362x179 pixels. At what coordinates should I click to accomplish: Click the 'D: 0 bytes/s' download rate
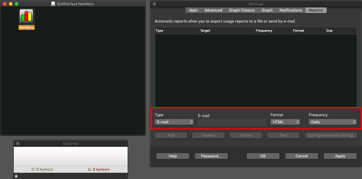point(42,170)
